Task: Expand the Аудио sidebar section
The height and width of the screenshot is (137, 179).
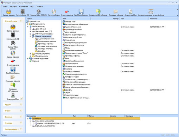Action: coord(21,104)
